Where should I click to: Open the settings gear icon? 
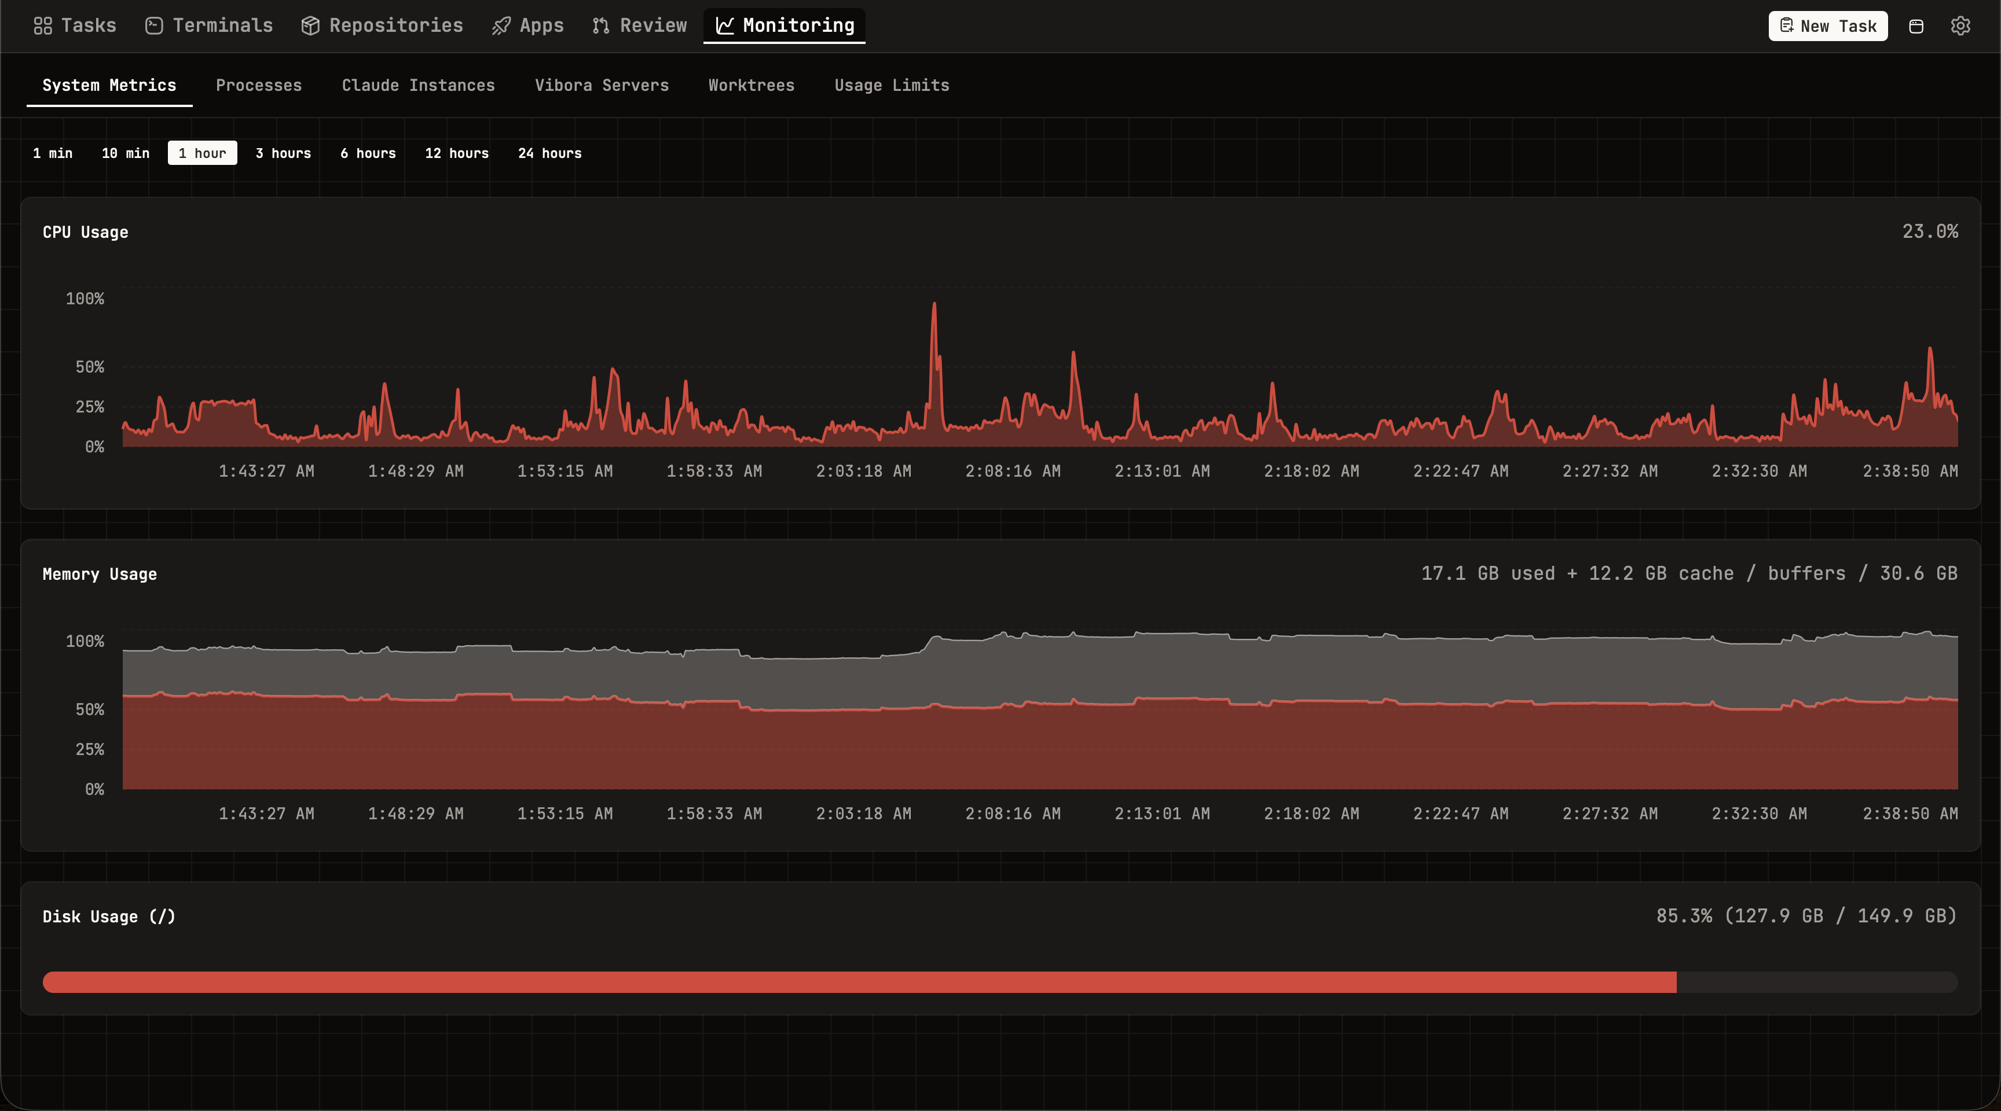[x=1960, y=25]
